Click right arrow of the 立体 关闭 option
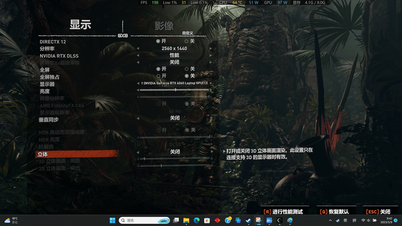This screenshot has height=226, width=402. (x=212, y=152)
